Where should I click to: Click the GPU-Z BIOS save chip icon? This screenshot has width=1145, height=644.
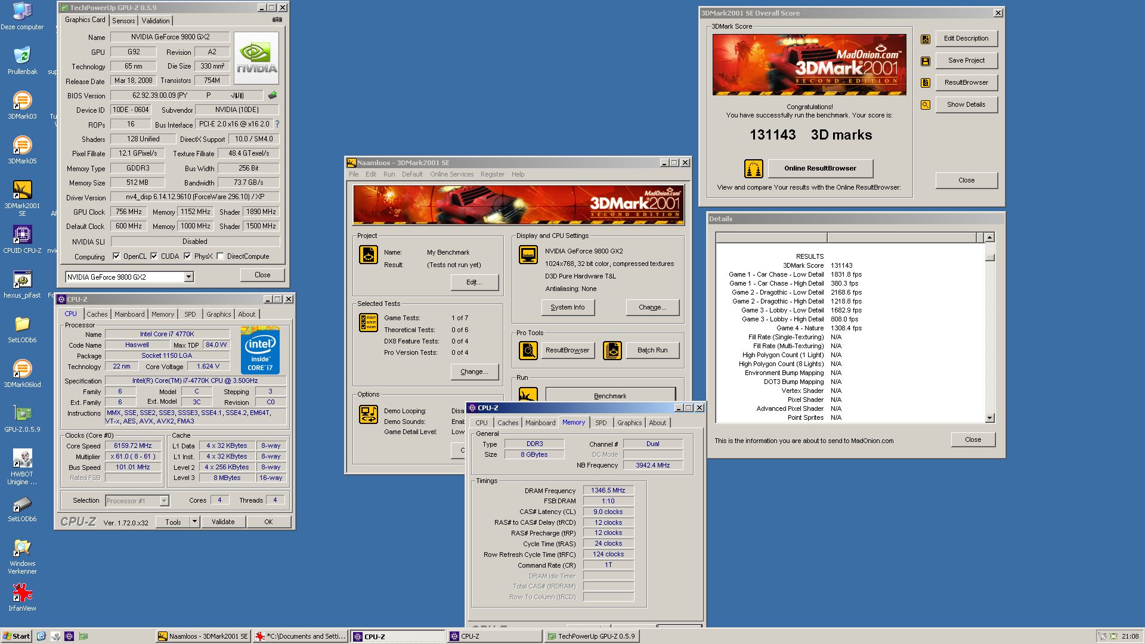click(273, 95)
